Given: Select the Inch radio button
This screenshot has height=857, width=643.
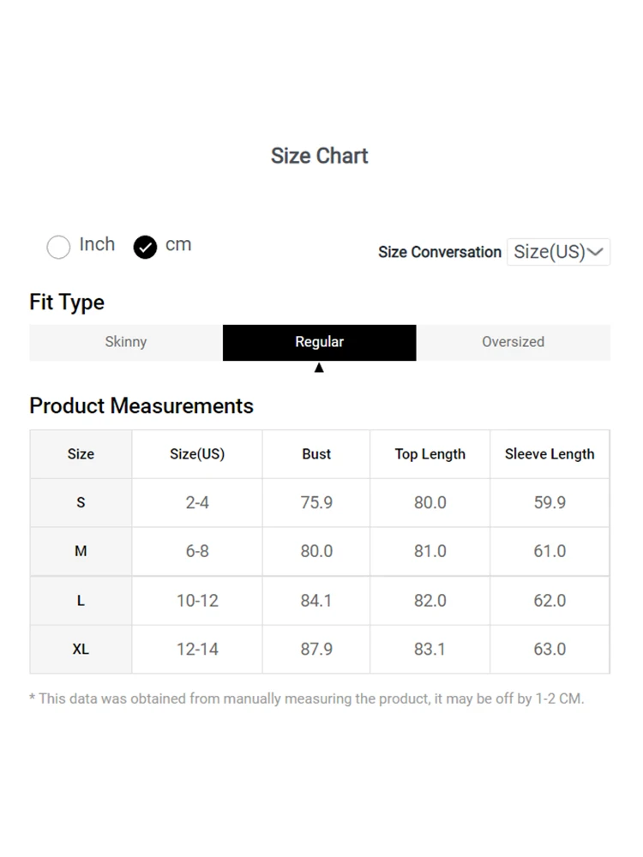Looking at the screenshot, I should [58, 247].
